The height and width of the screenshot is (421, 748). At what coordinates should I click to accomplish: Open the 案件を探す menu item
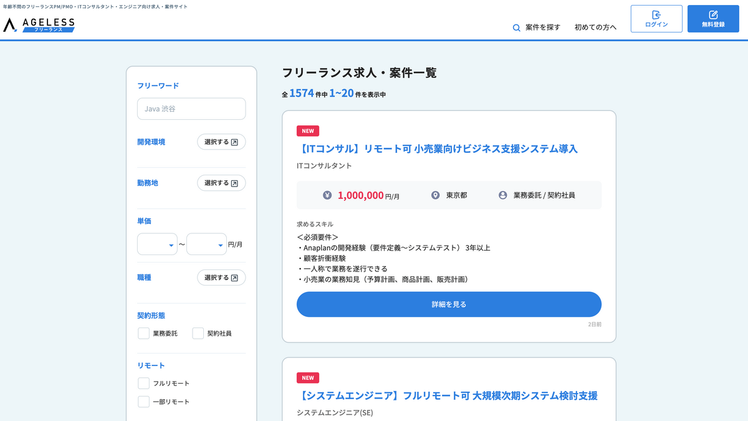(536, 27)
